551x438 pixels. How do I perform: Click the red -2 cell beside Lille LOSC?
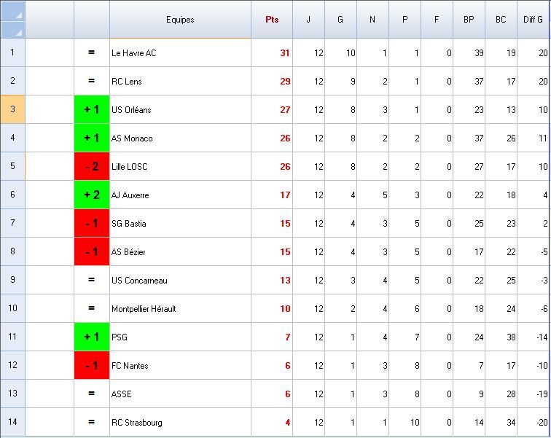(92, 167)
